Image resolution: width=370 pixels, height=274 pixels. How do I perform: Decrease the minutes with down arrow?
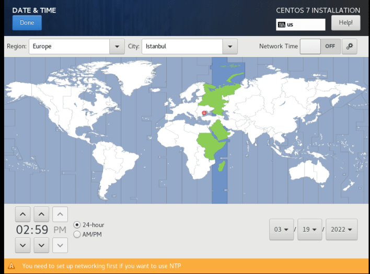pos(41,245)
